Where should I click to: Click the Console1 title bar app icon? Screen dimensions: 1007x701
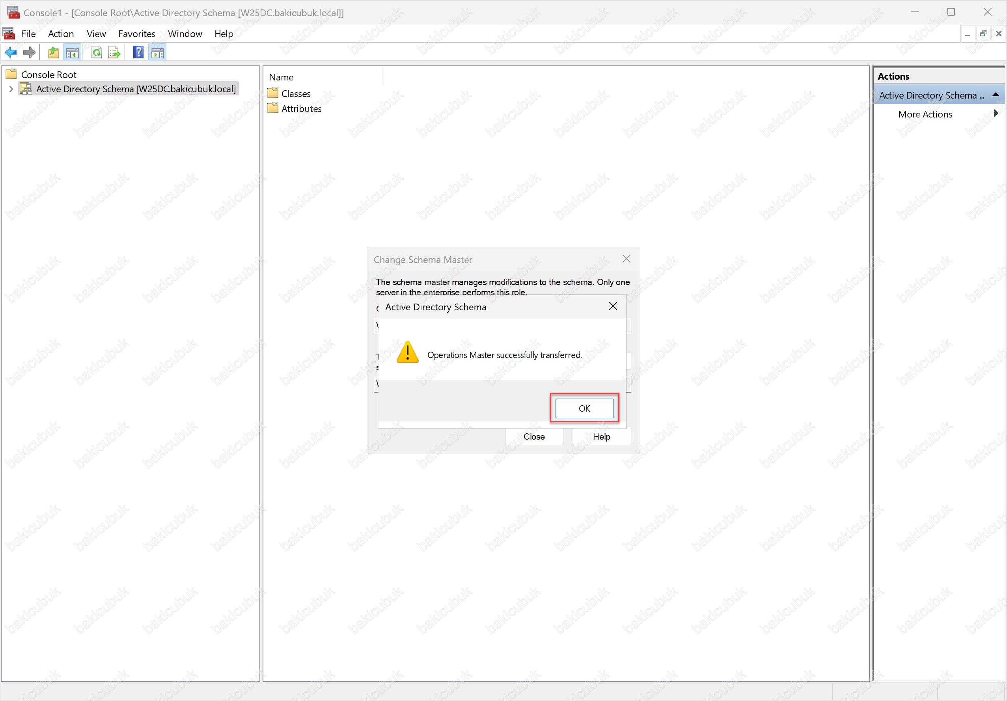[x=13, y=12]
